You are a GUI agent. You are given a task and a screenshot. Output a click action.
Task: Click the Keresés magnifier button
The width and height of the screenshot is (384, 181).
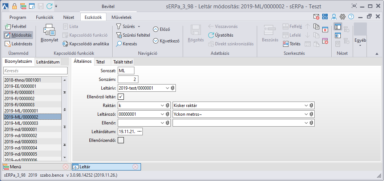[126, 44]
